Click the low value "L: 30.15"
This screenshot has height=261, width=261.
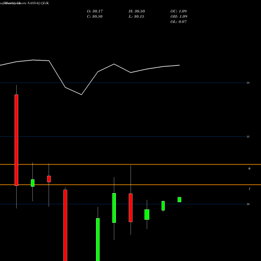(136, 17)
